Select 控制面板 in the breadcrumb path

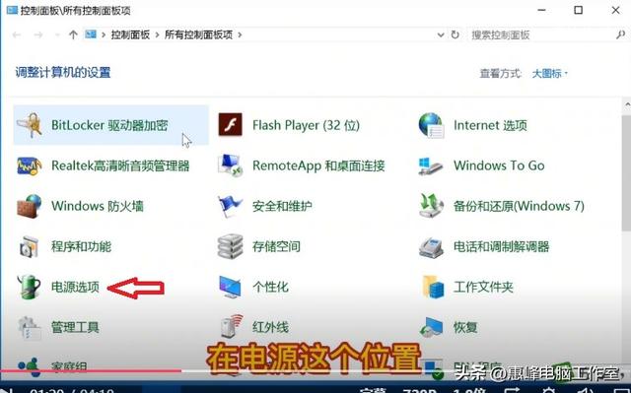coord(130,34)
